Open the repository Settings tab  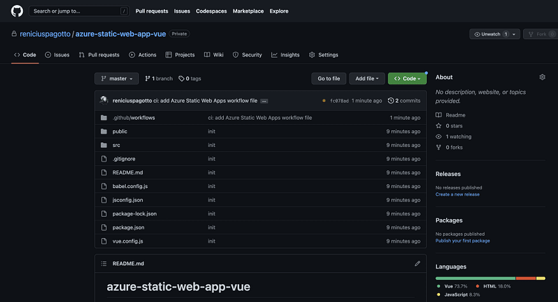coord(324,55)
